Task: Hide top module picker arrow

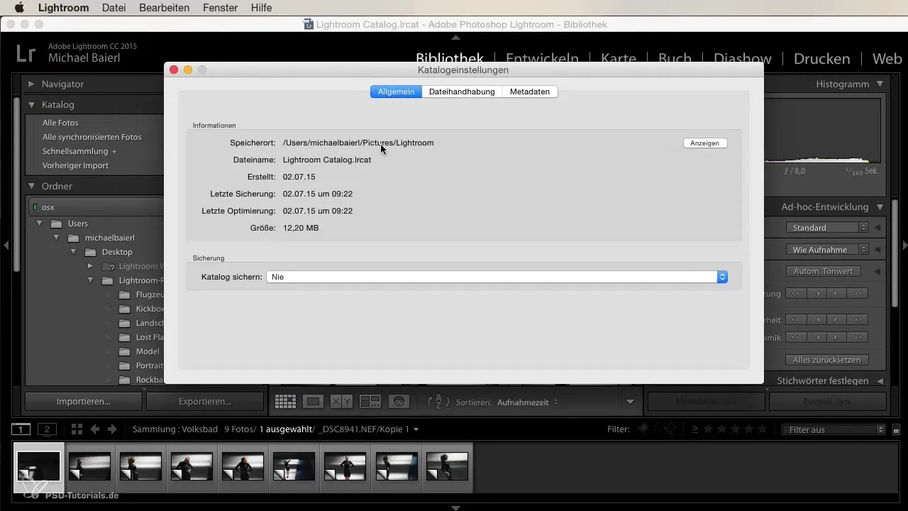Action: point(456,37)
